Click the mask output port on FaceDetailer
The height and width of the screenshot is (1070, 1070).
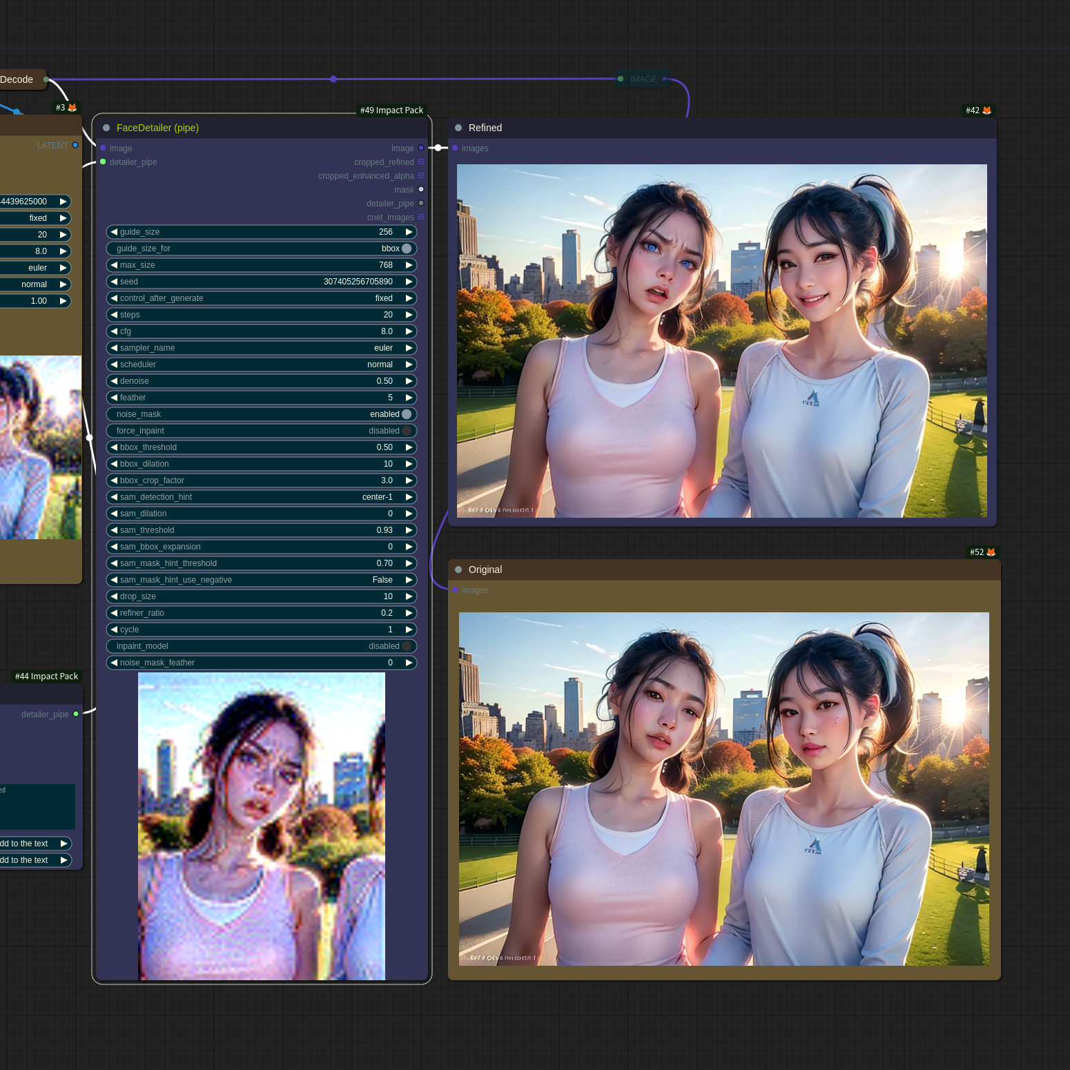pyautogui.click(x=421, y=190)
